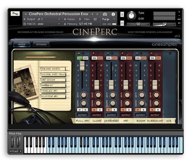Screen dimensions: 195x162
Task: Mute the Surround channel
Action: 152,110
